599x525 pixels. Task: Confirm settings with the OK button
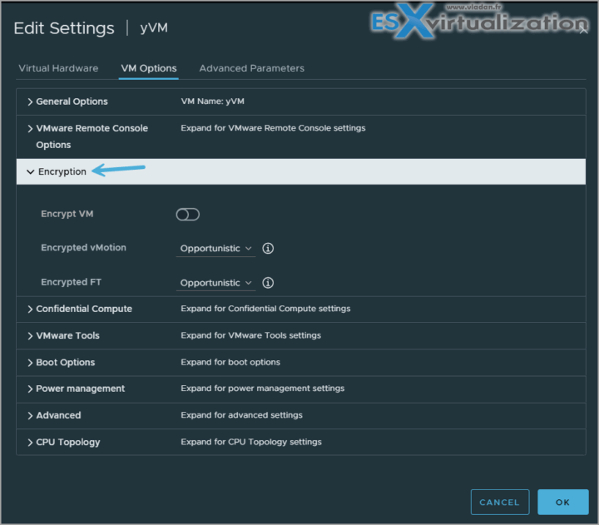pyautogui.click(x=562, y=502)
